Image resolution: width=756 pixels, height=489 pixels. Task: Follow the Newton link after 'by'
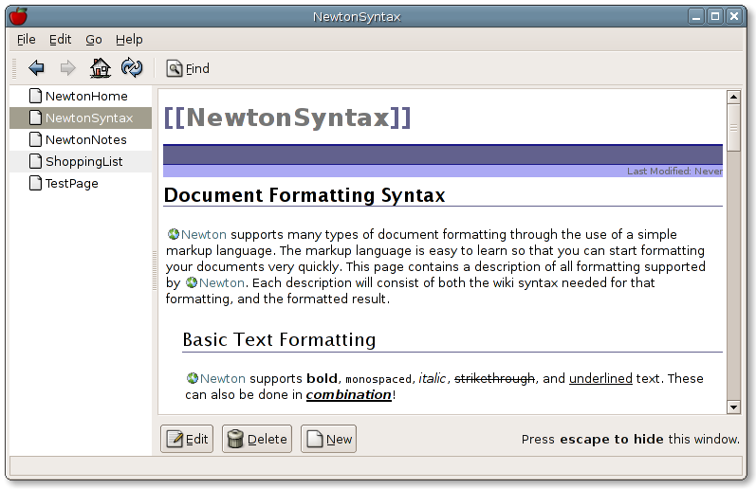222,282
